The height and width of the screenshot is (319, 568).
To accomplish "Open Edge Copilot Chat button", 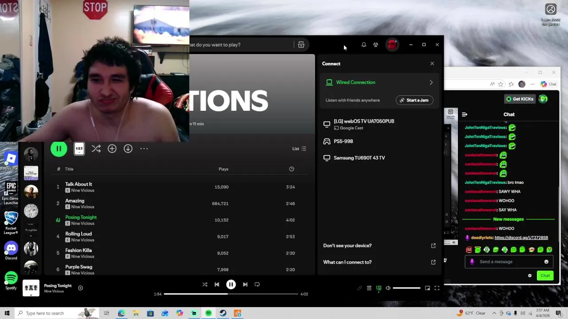I will tap(548, 84).
